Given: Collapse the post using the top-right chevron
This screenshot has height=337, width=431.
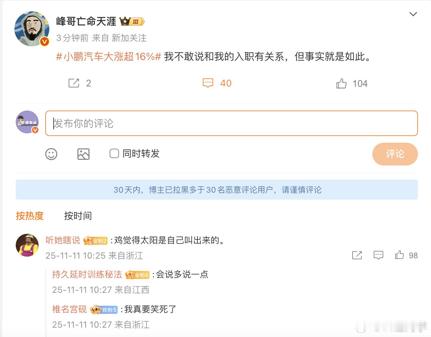Looking at the screenshot, I should 413,14.
